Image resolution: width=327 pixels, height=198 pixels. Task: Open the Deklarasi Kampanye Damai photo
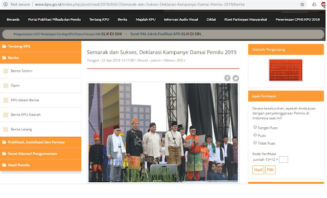point(163,133)
